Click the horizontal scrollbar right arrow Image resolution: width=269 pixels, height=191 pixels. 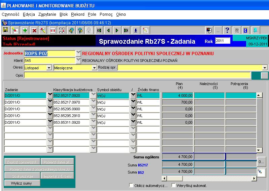point(254,178)
